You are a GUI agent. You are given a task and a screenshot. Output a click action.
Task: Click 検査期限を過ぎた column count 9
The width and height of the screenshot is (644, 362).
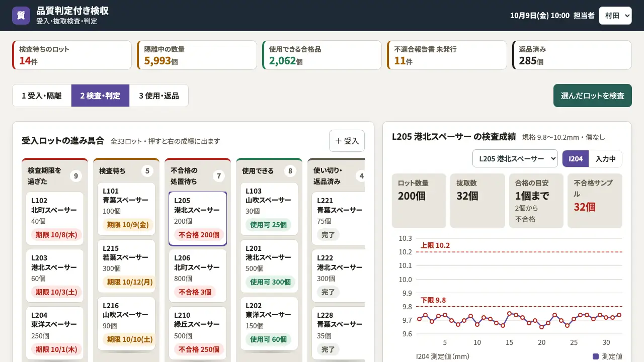pyautogui.click(x=75, y=175)
